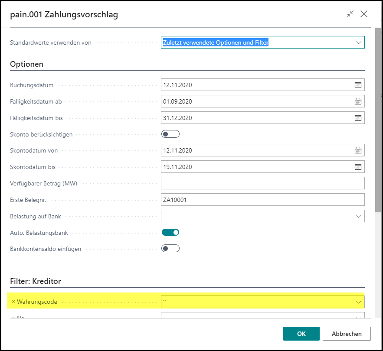The width and height of the screenshot is (383, 351).
Task: Open the Skontodatum von calendar picker
Action: point(358,150)
